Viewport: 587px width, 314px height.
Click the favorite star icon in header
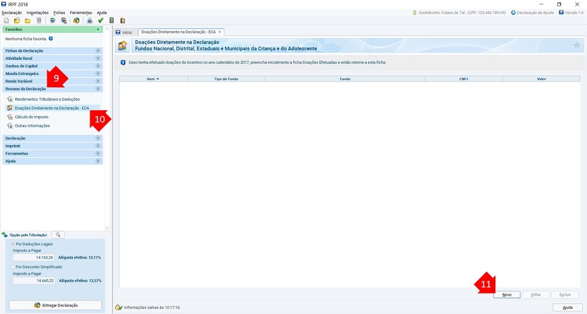576,45
